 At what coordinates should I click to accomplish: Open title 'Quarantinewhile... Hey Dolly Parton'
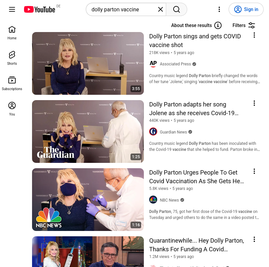[197, 245]
